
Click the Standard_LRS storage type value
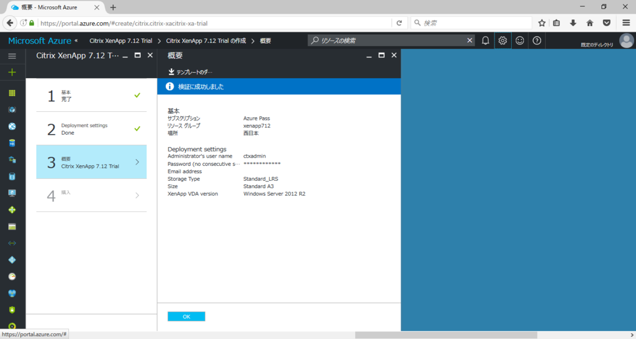click(261, 179)
